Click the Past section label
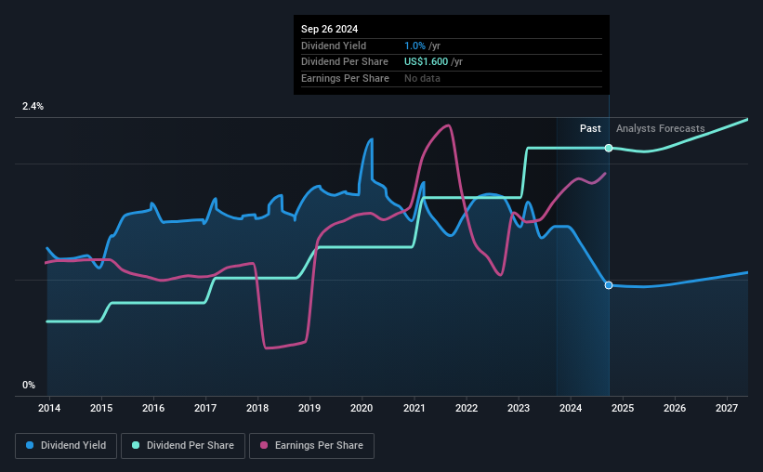763x472 pixels. (x=590, y=128)
